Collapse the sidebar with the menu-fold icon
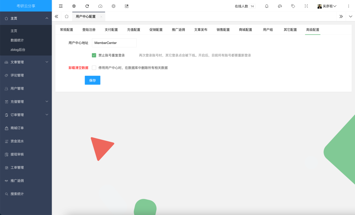Image resolution: width=355 pixels, height=215 pixels. coord(61,6)
